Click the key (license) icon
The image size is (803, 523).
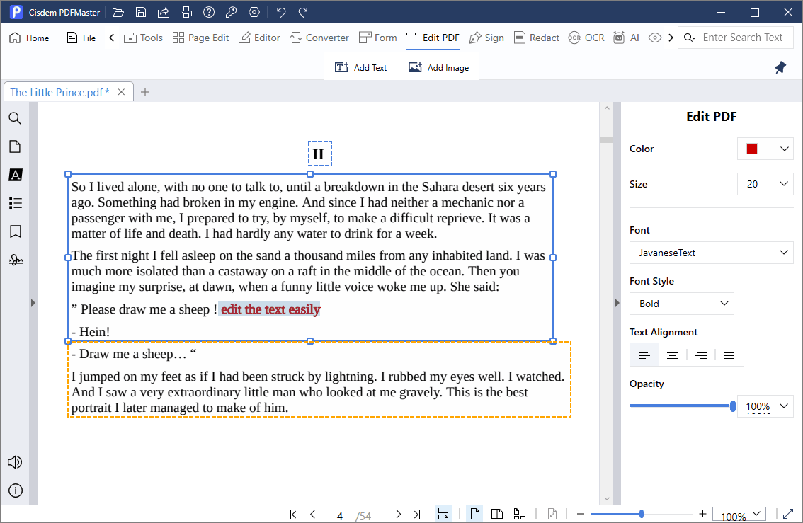(231, 12)
